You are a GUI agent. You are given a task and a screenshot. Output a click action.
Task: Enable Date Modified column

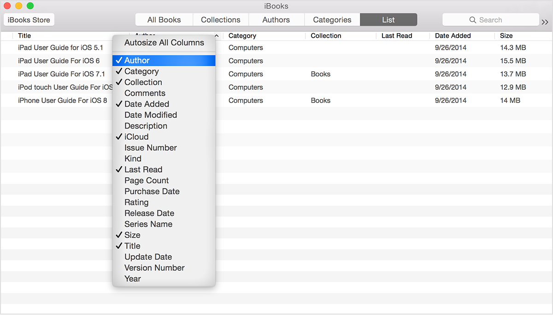click(x=164, y=115)
